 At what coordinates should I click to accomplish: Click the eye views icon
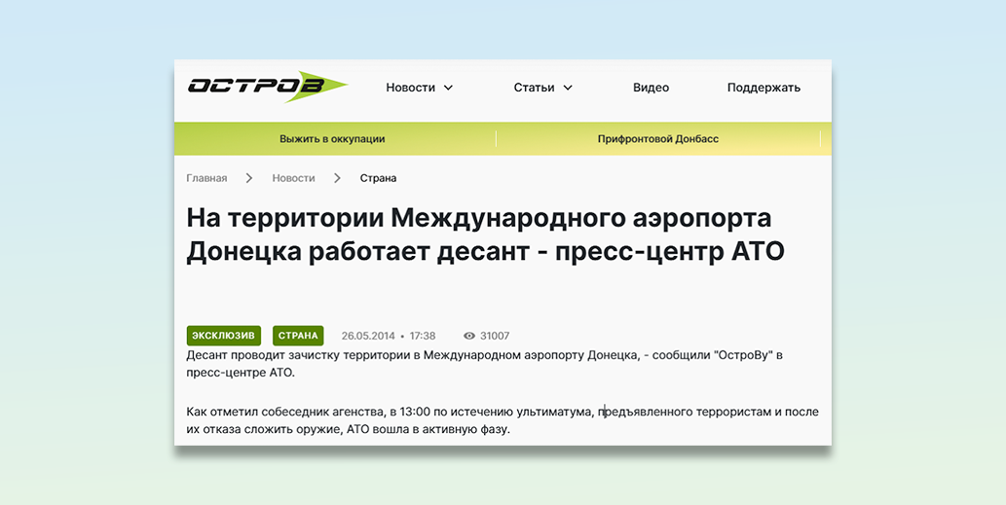pyautogui.click(x=469, y=336)
